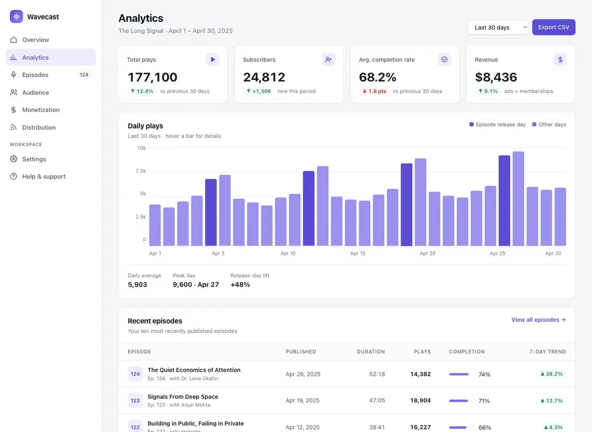Click the Release-day lift +48% value

pos(240,284)
